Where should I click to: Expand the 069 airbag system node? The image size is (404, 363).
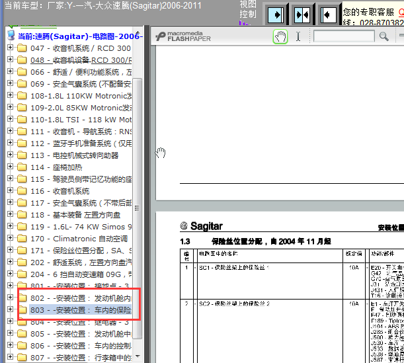pos(10,83)
